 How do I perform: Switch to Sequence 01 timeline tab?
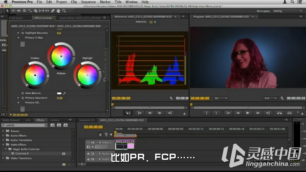(86, 120)
